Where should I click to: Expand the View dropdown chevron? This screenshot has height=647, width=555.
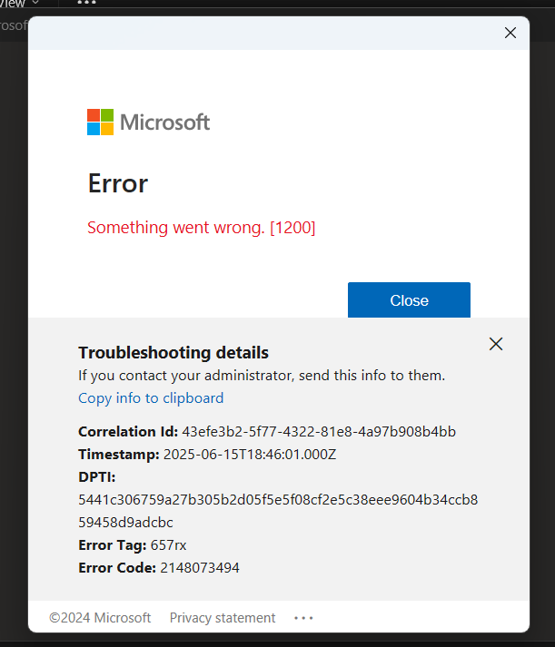pyautogui.click(x=35, y=4)
